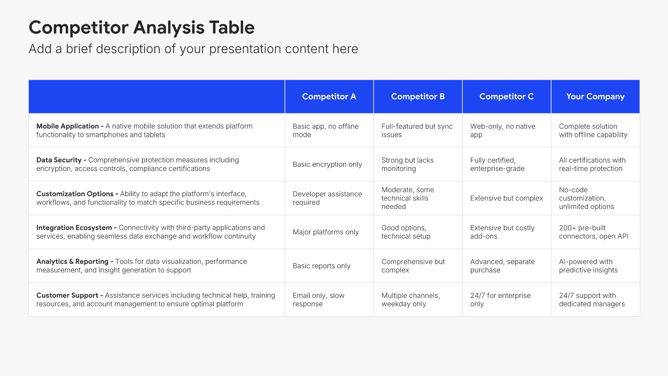Click the Competitor Analysis Table title
Image resolution: width=668 pixels, height=376 pixels.
[x=142, y=28]
